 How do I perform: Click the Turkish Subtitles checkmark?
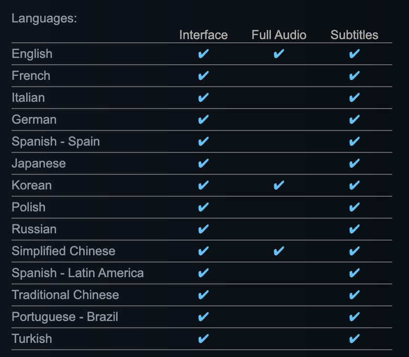click(354, 339)
